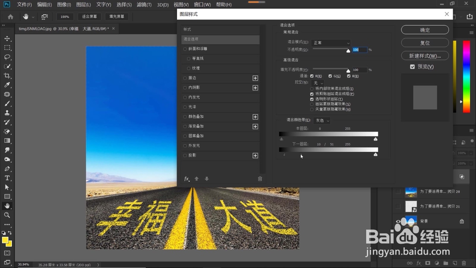This screenshot has height=268, width=476.
Task: Toggle the R channel checkbox
Action: (312, 76)
